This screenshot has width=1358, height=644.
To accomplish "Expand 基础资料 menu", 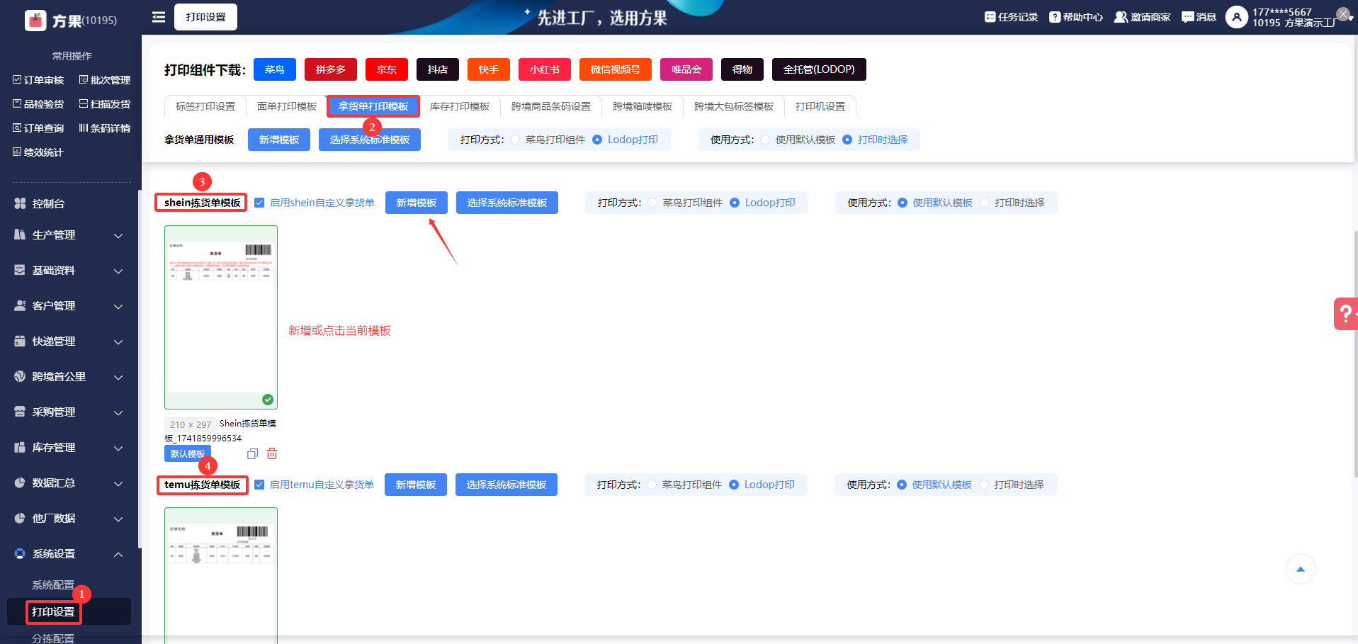I will pyautogui.click(x=69, y=271).
